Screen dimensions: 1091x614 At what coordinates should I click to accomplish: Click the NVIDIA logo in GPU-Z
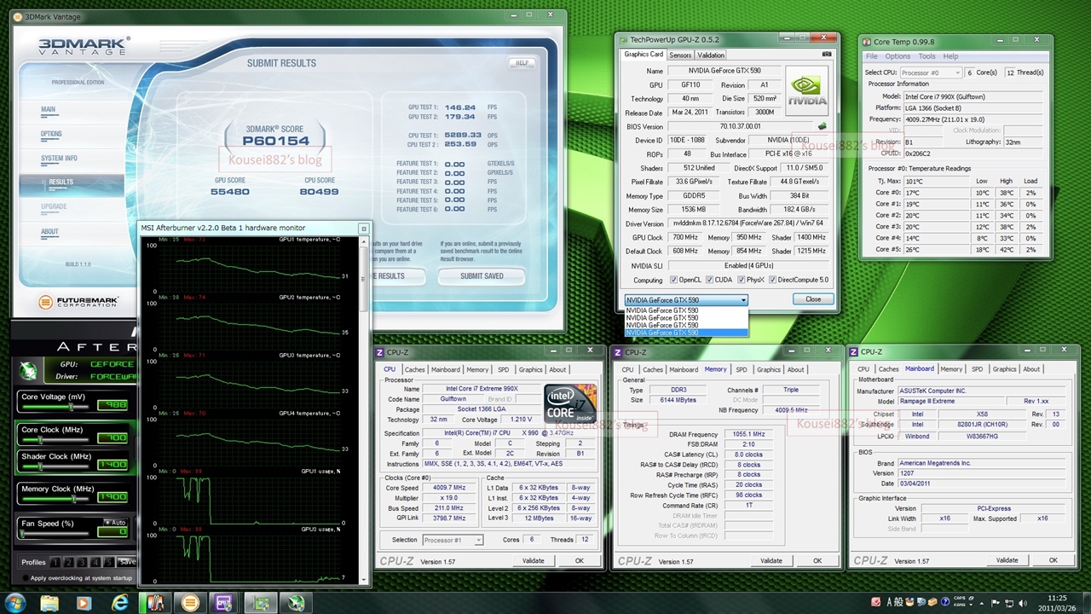point(806,90)
